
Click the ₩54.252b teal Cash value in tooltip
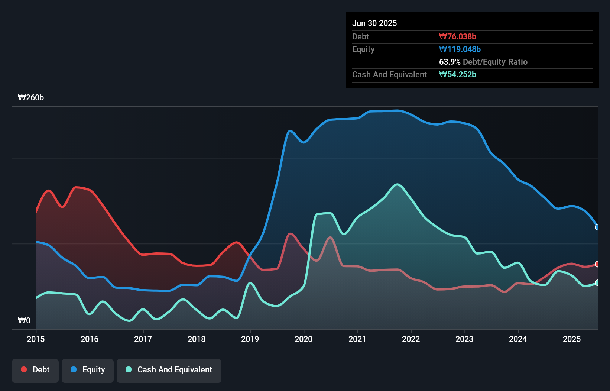[457, 74]
